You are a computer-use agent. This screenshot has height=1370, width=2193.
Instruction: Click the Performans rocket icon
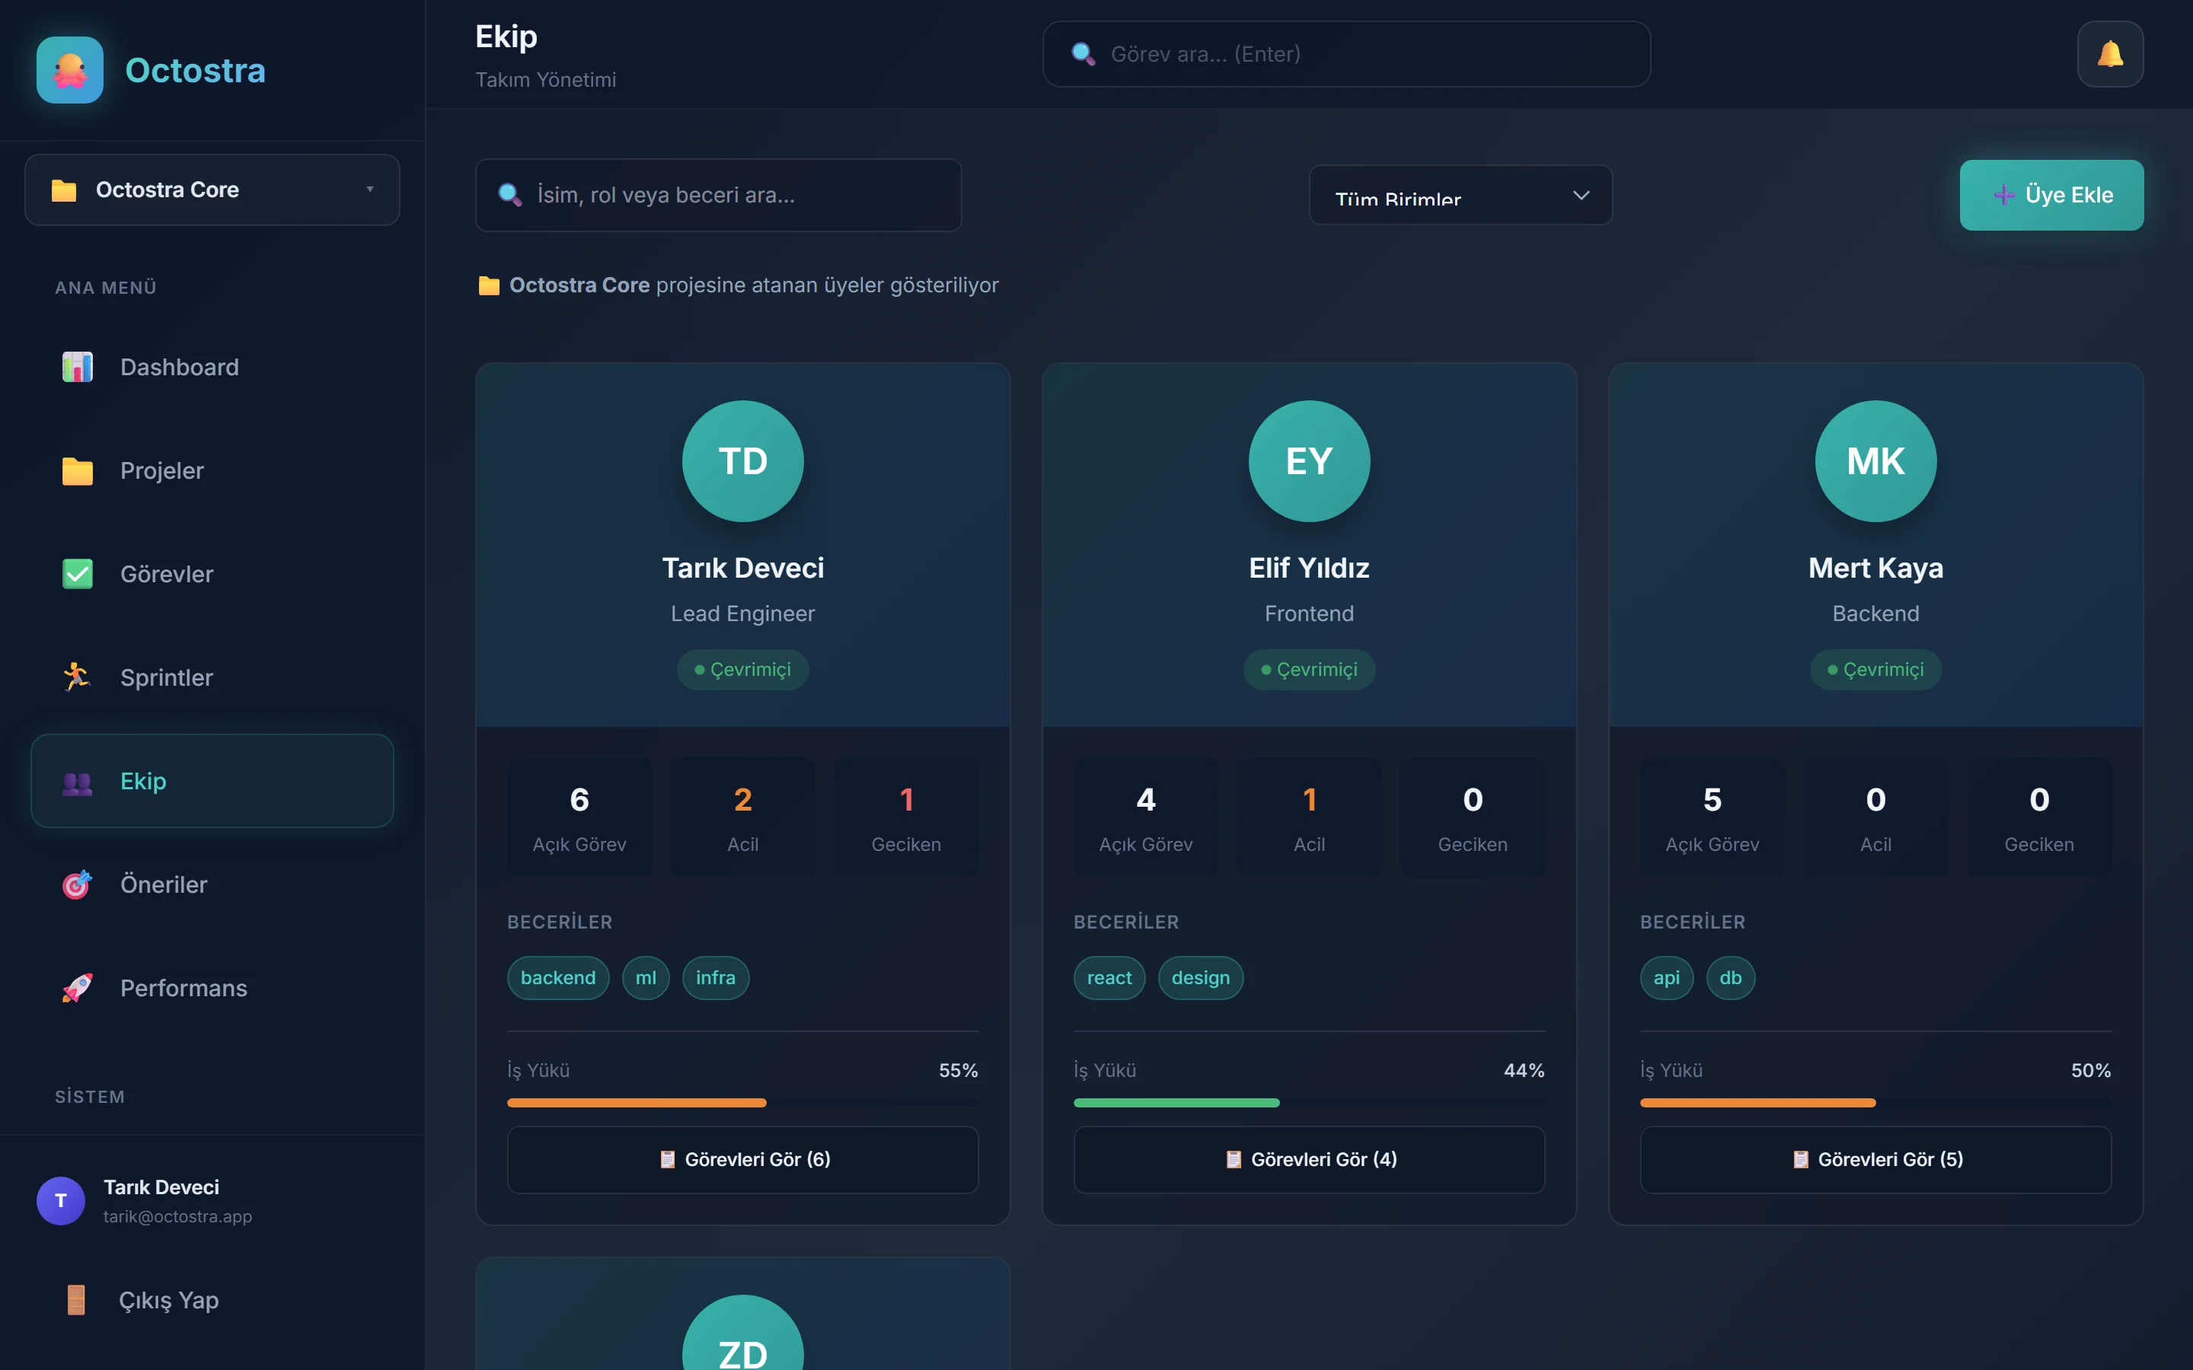[x=77, y=988]
